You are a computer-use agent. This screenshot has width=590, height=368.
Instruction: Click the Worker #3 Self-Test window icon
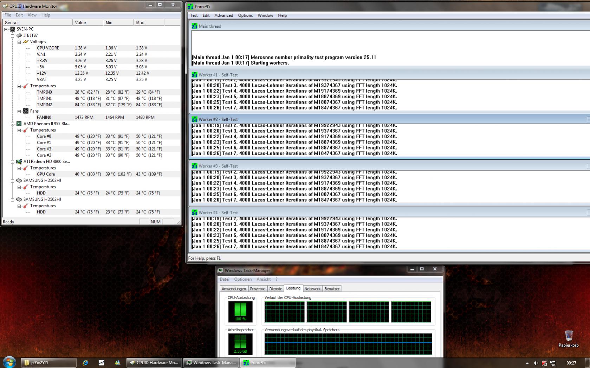(194, 166)
